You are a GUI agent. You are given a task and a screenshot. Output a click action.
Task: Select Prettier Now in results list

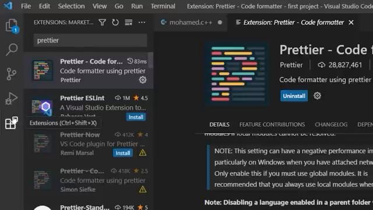(89, 143)
